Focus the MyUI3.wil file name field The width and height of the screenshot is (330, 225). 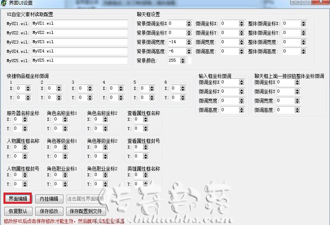[80, 42]
